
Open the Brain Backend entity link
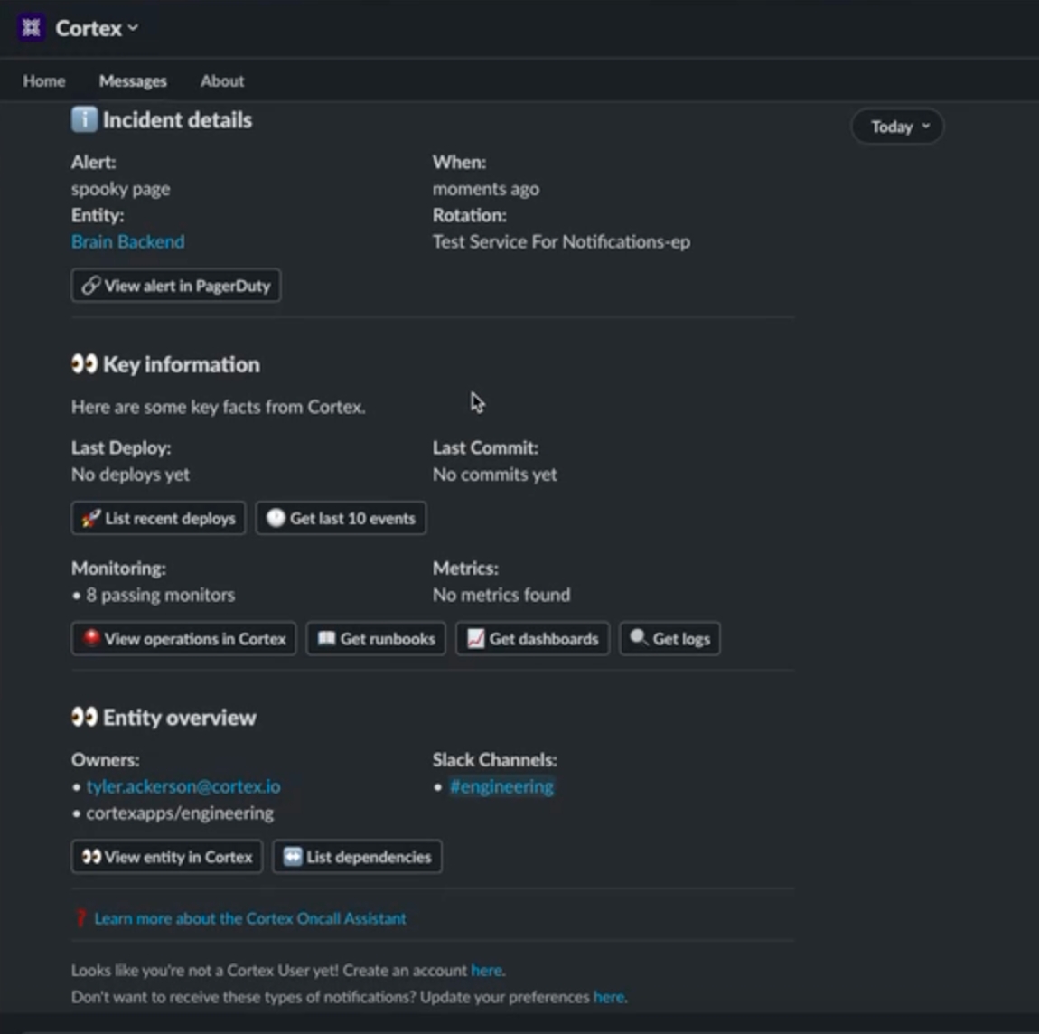(x=127, y=241)
